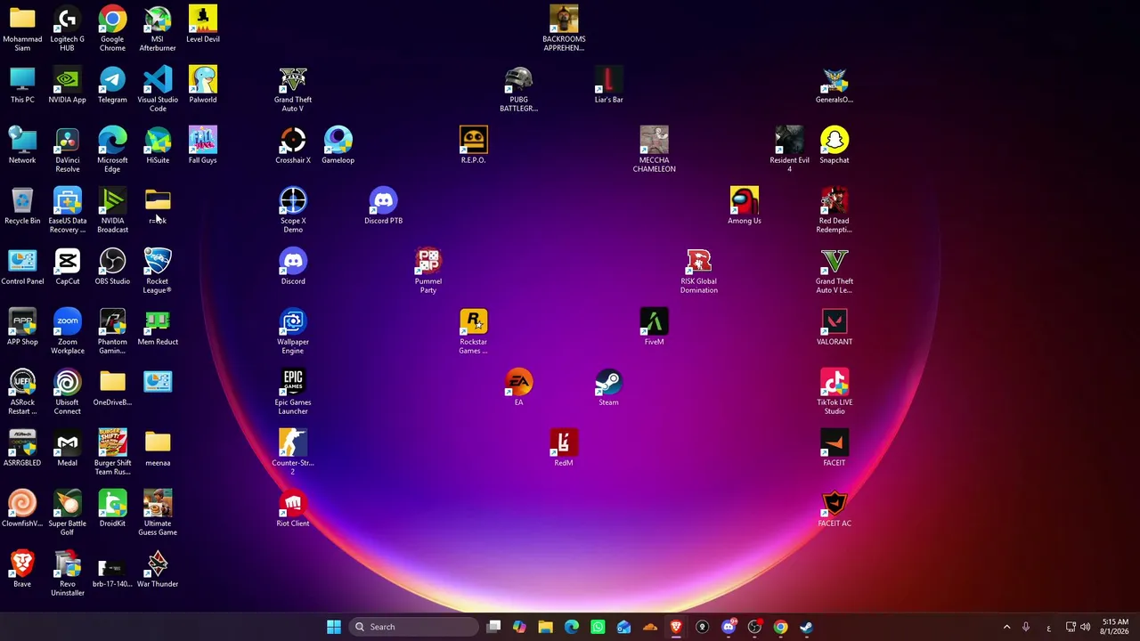Click the taskbar Search box

click(x=413, y=627)
